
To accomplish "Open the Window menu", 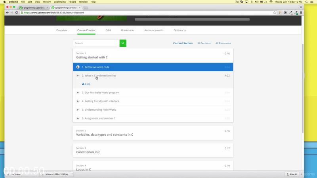I will point(83,2).
